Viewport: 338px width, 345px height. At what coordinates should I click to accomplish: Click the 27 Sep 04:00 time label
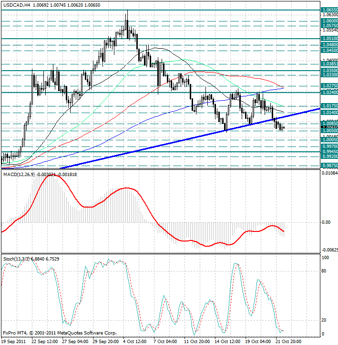coord(75,342)
